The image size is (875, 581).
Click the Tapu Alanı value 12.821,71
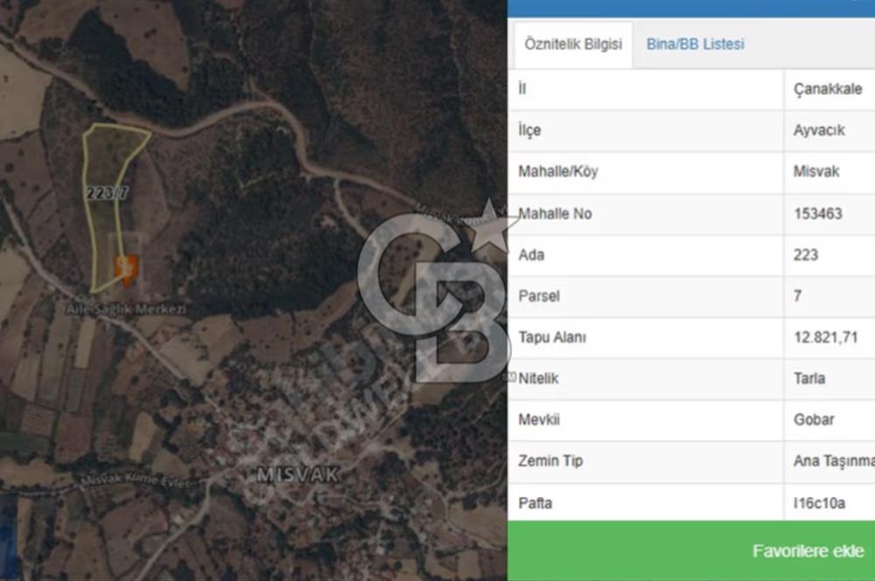coord(825,337)
